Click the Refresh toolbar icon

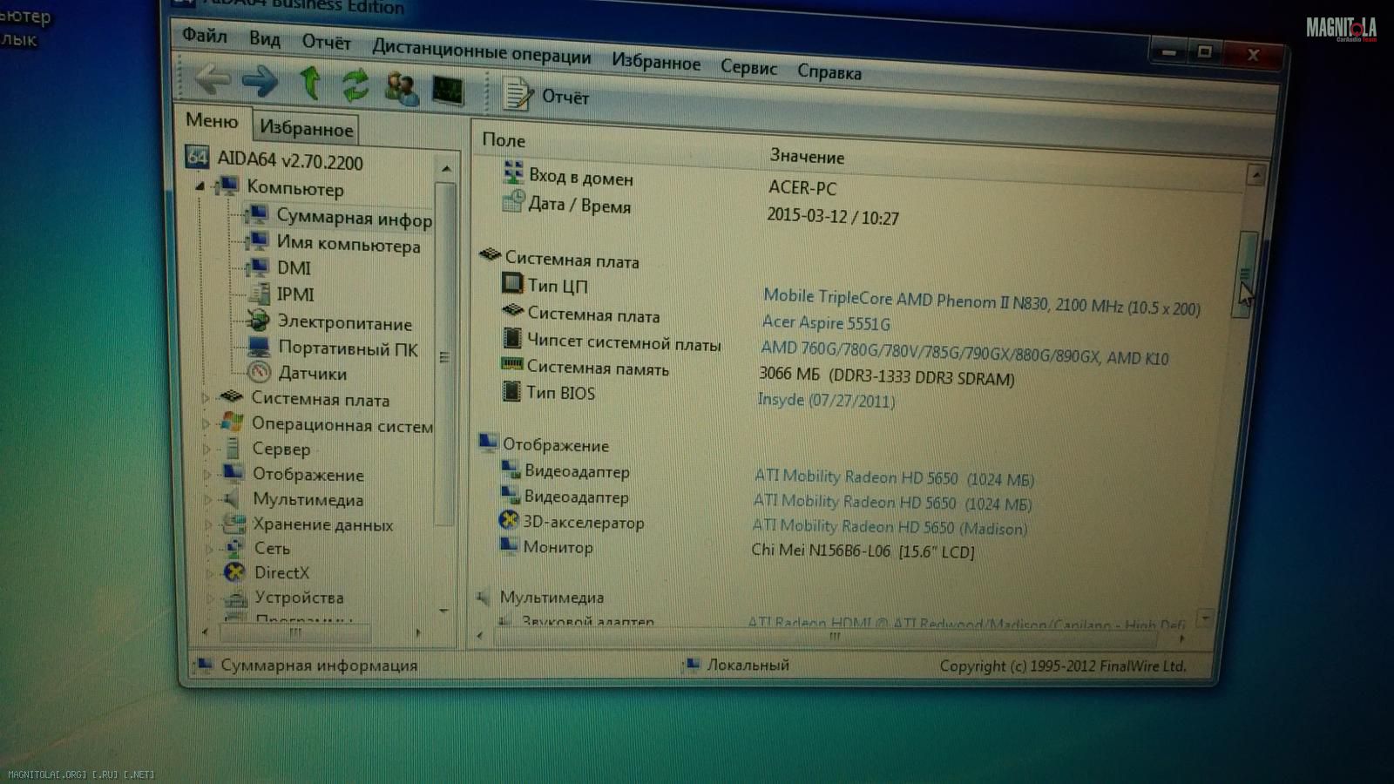[x=355, y=85]
